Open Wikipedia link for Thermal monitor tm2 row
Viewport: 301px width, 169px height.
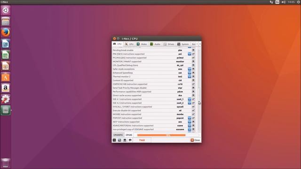coord(189,77)
